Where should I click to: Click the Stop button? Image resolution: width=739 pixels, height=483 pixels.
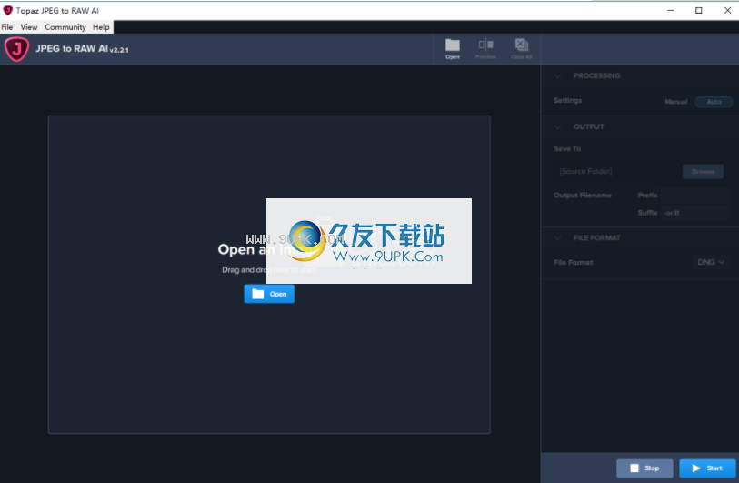coord(644,468)
